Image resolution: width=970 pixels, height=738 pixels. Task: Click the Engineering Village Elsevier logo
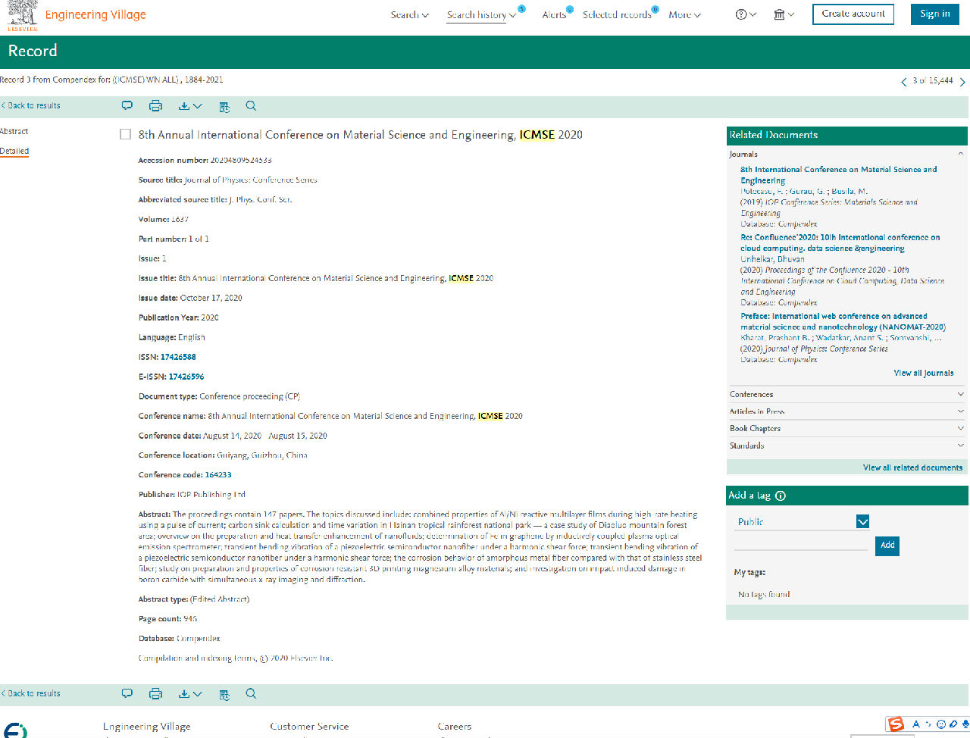(x=23, y=15)
